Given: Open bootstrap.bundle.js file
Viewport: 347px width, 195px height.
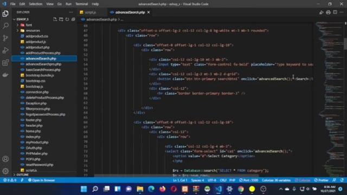Looking at the screenshot, I should coord(40,75).
